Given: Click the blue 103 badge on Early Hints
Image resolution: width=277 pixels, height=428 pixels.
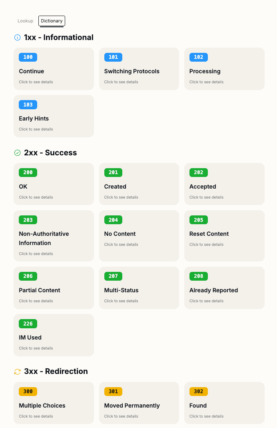Looking at the screenshot, I should [x=28, y=104].
